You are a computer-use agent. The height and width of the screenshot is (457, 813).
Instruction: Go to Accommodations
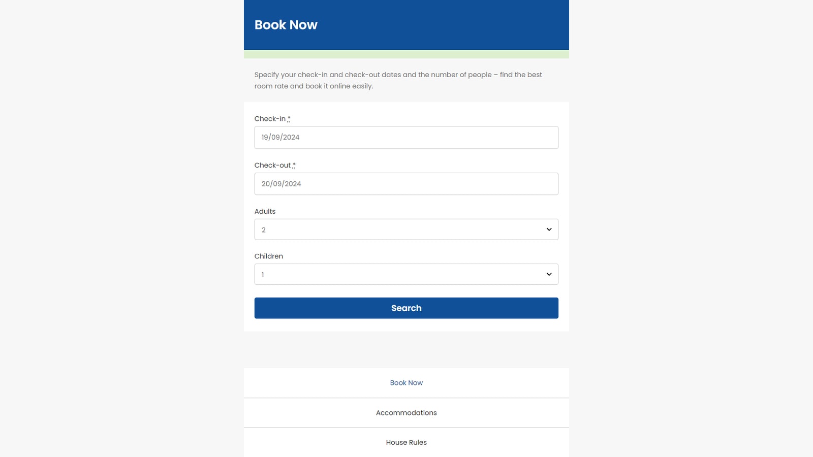tap(406, 412)
